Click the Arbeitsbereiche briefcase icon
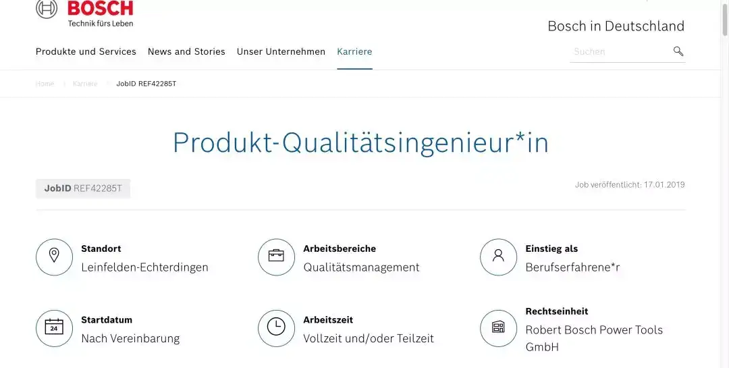This screenshot has height=368, width=729. [x=276, y=257]
